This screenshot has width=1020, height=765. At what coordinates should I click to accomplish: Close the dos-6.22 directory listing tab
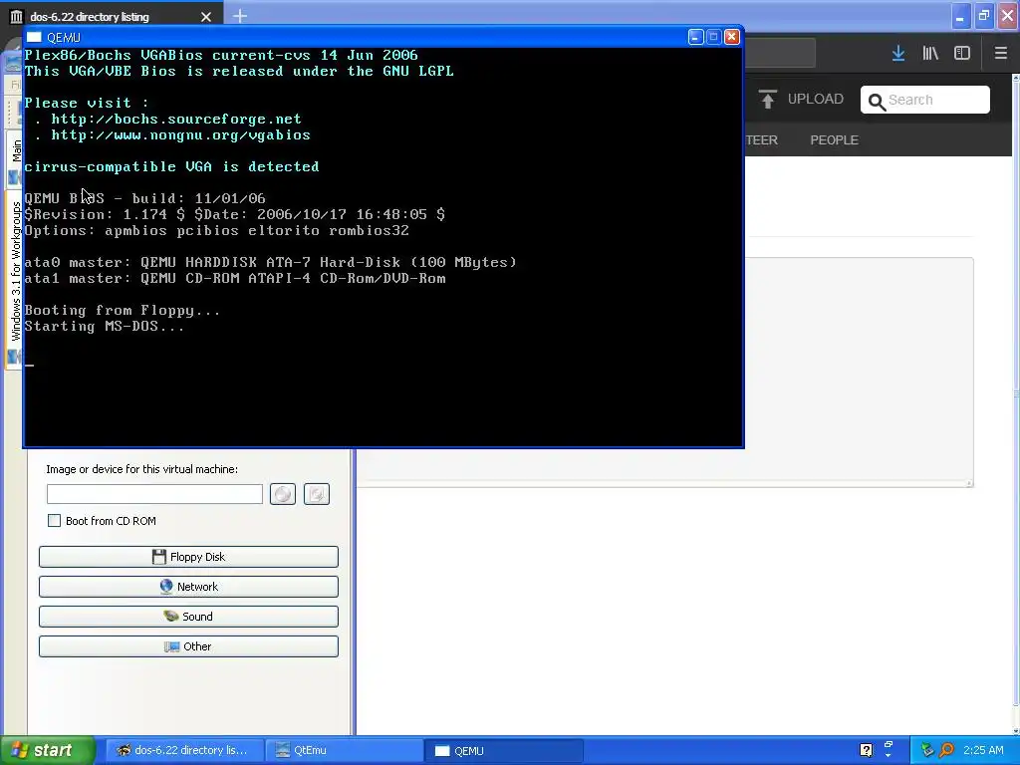point(206,17)
